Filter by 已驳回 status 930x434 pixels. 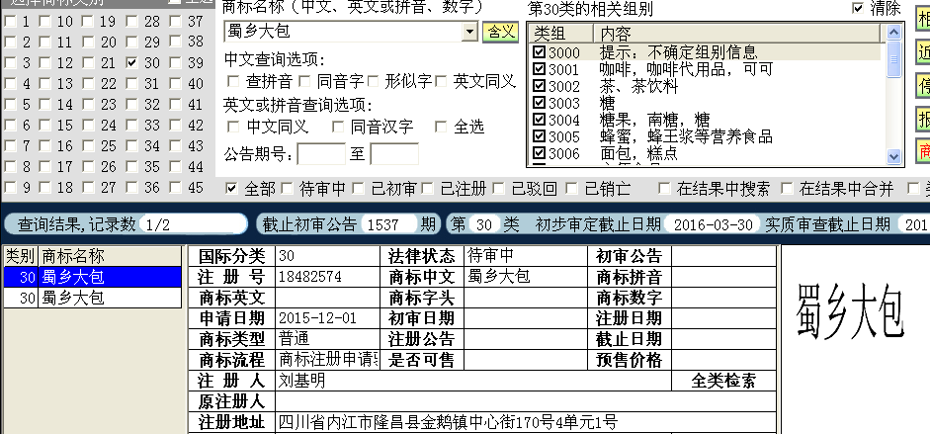click(x=499, y=189)
